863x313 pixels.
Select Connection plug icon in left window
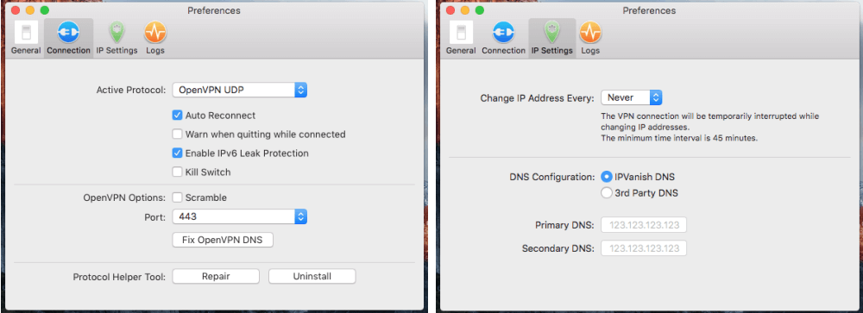[x=69, y=33]
